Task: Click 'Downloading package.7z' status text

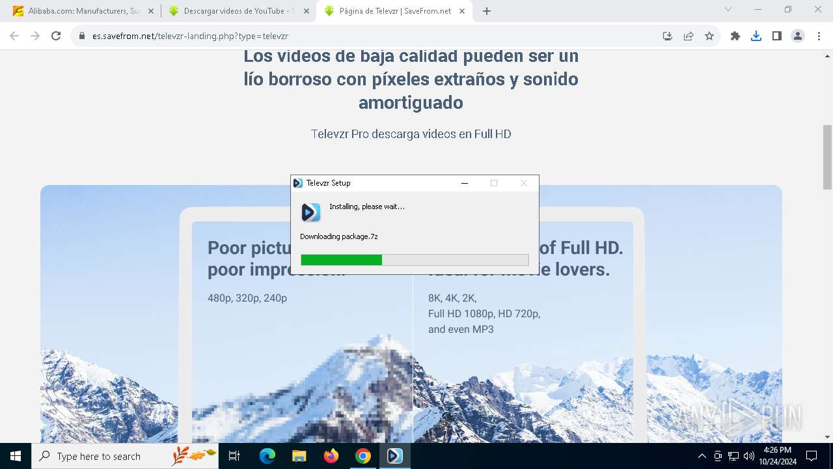Action: 339,236
